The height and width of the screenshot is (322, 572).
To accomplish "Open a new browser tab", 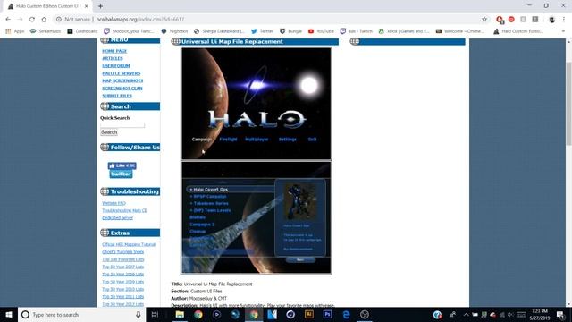I will click(100, 6).
